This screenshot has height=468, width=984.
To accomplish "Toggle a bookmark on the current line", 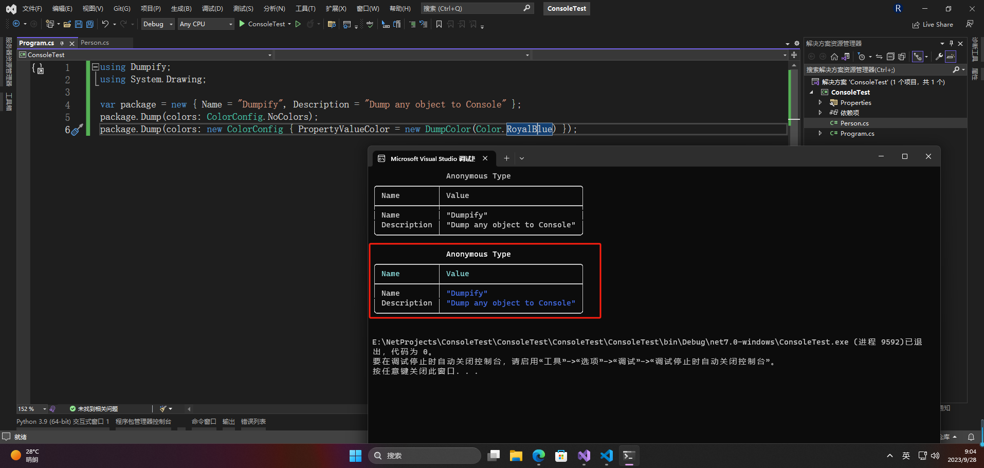I will pyautogui.click(x=439, y=24).
